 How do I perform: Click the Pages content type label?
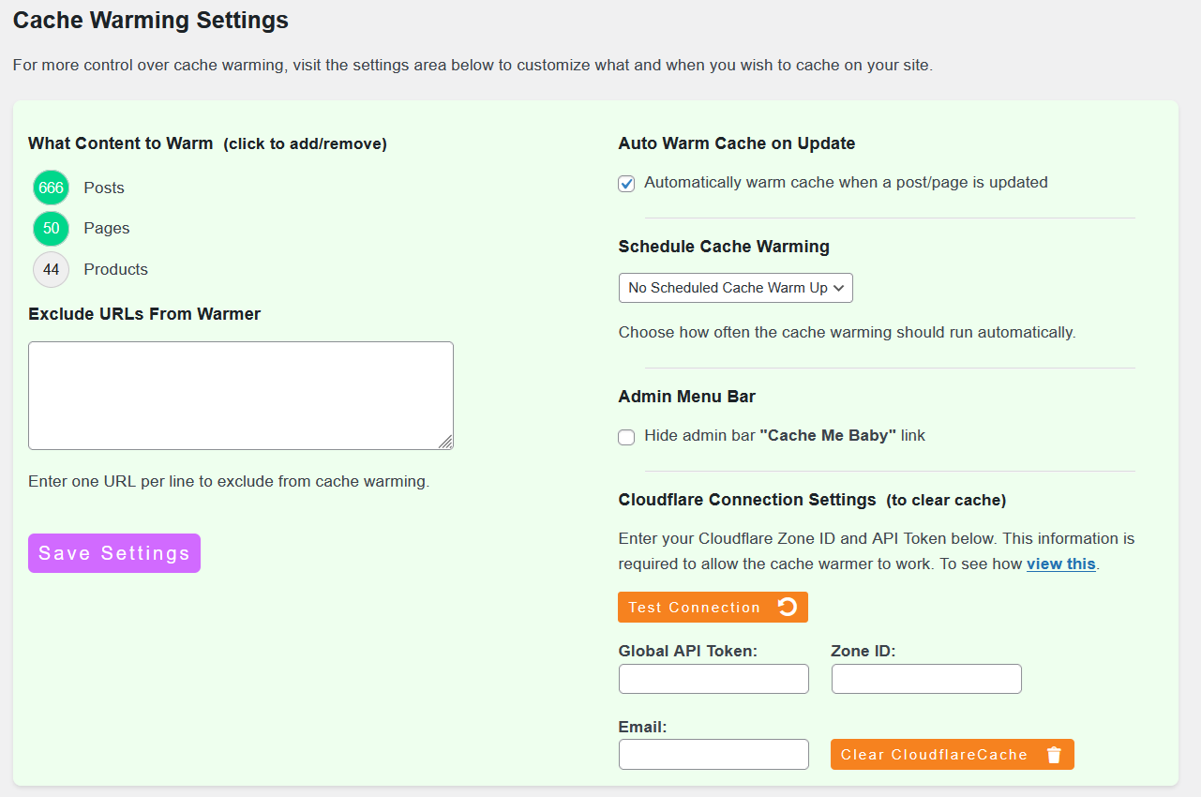pos(107,229)
